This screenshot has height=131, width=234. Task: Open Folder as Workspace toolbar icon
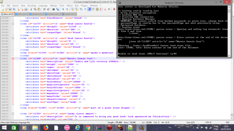pyautogui.click(x=105, y=9)
